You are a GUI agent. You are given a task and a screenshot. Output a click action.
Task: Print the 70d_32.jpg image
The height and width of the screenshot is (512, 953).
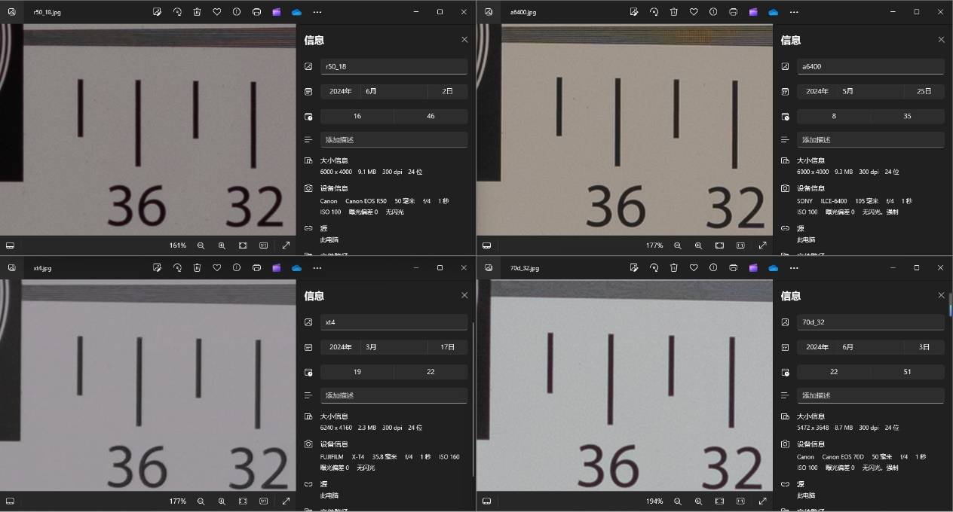point(733,267)
